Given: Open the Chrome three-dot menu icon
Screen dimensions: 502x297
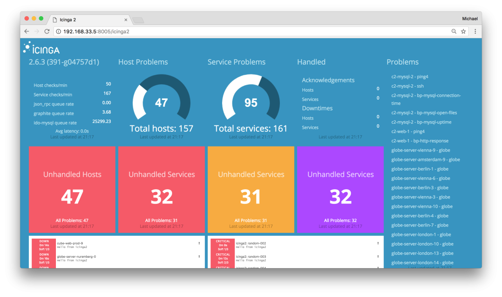Looking at the screenshot, I should 476,31.
